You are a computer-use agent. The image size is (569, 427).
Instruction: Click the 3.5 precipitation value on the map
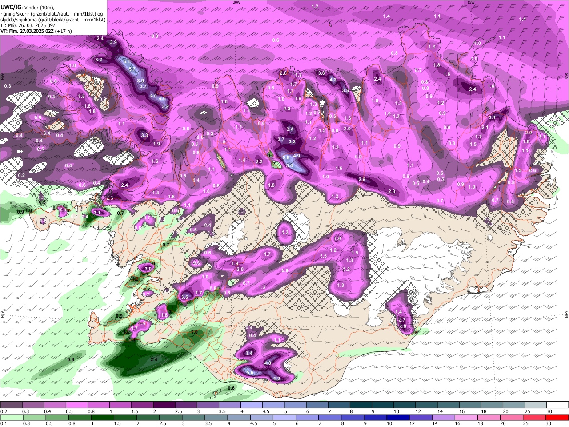[x=185, y=297]
